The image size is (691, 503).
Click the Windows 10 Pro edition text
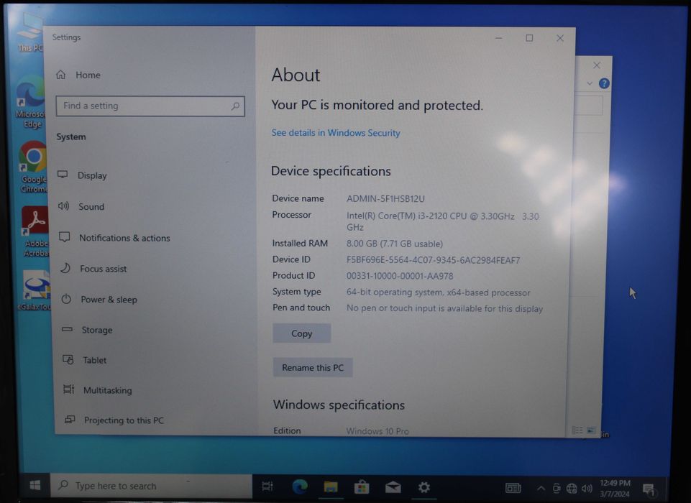point(377,430)
